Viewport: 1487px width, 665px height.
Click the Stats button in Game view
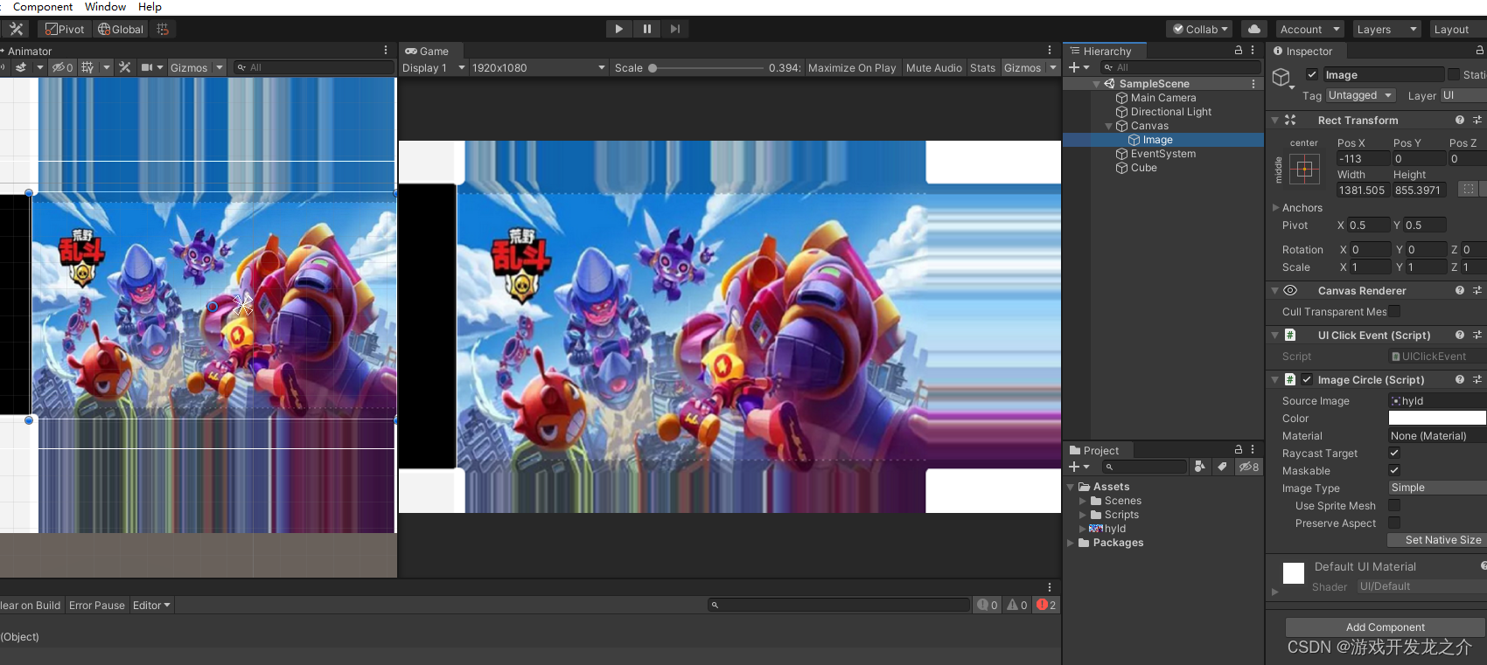[982, 67]
